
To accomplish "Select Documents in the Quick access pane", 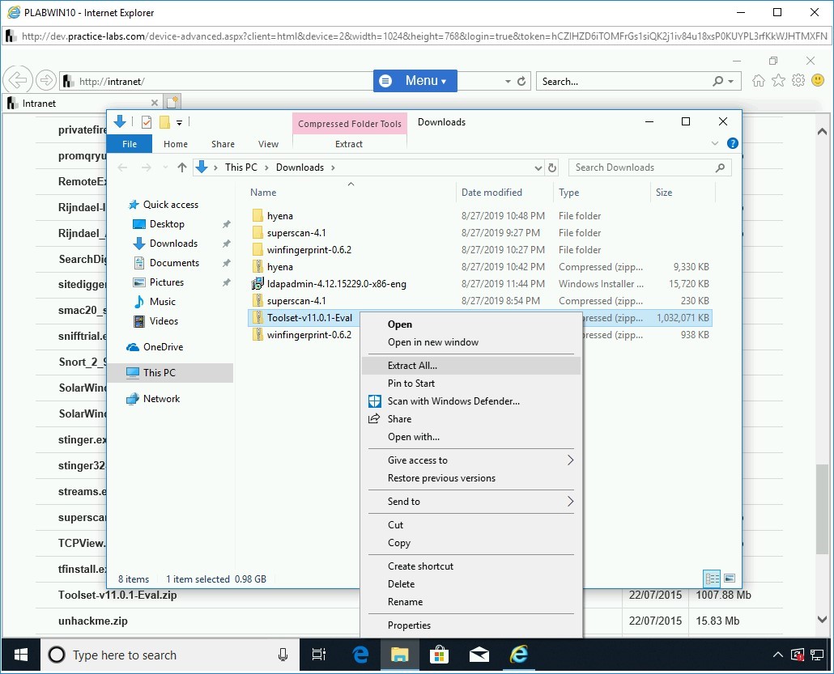I will (174, 263).
